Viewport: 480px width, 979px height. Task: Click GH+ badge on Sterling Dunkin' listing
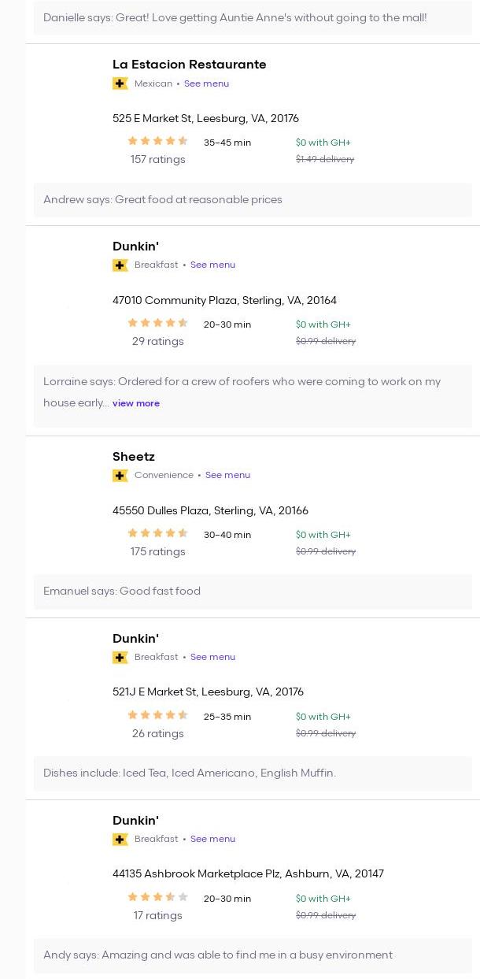[x=120, y=265]
